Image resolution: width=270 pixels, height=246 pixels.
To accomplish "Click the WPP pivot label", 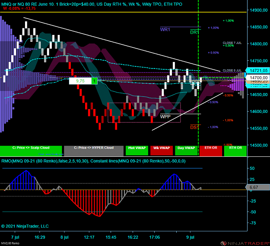I will pos(165,117).
